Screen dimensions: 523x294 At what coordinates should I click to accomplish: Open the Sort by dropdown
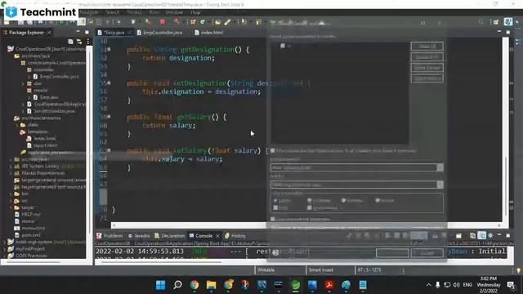point(357,185)
